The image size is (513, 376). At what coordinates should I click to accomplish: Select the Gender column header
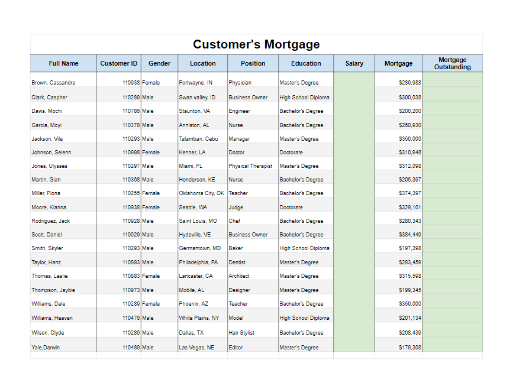point(159,63)
